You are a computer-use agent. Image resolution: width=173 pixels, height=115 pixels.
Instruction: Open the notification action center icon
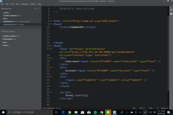point(169,112)
